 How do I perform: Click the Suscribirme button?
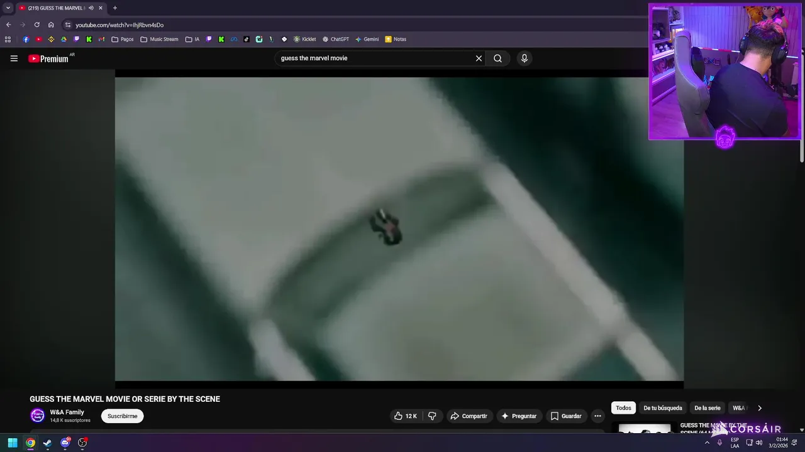pos(122,416)
